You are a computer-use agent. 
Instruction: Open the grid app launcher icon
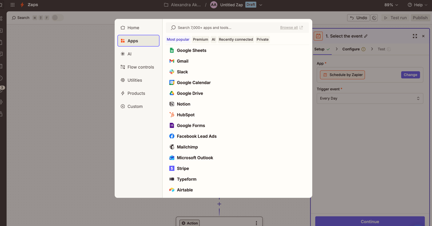(12, 5)
